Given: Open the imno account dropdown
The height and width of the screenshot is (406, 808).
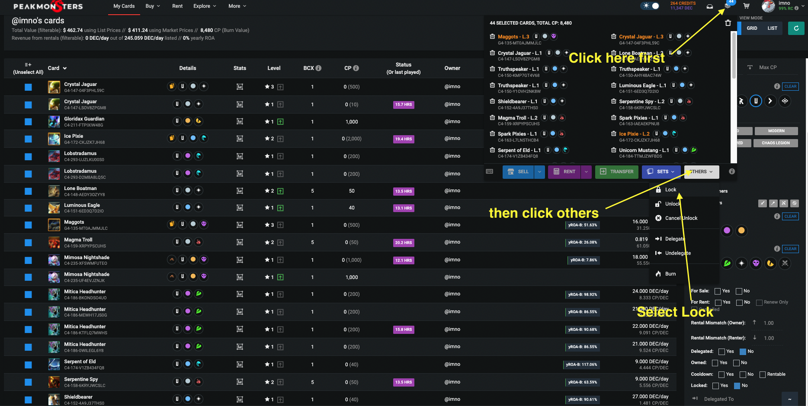Looking at the screenshot, I should (784, 6).
